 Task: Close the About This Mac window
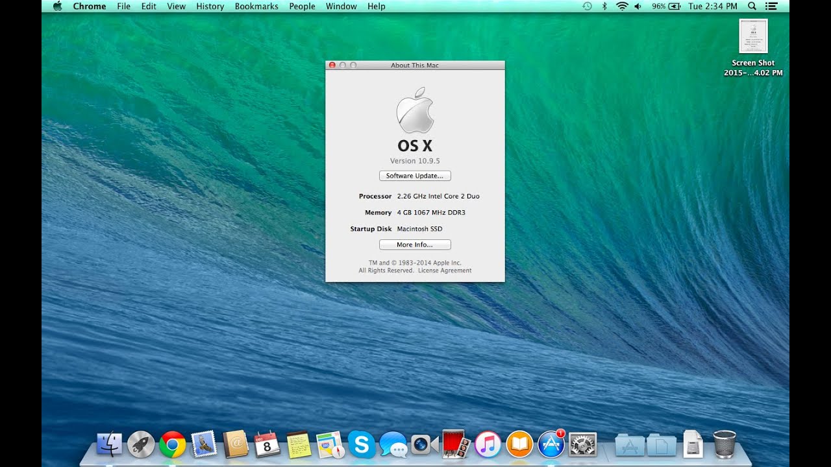pyautogui.click(x=332, y=65)
